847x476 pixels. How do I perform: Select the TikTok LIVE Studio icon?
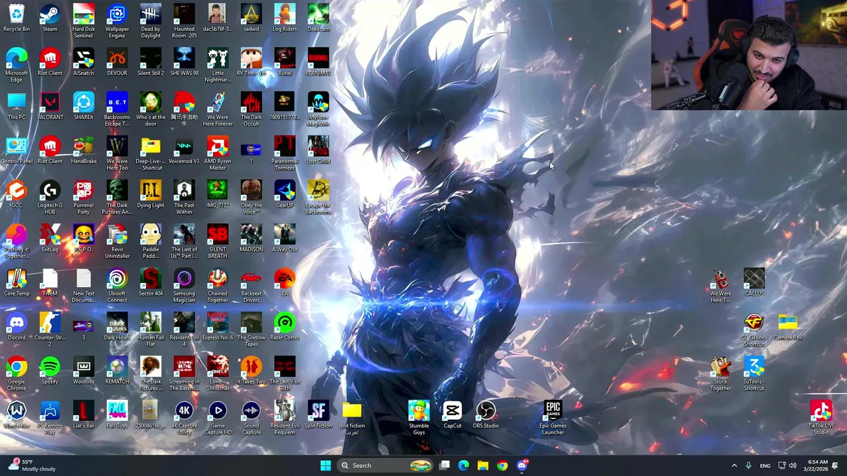pos(821,418)
